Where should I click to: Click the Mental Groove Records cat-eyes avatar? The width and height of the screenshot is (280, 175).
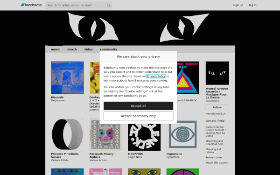point(217,73)
